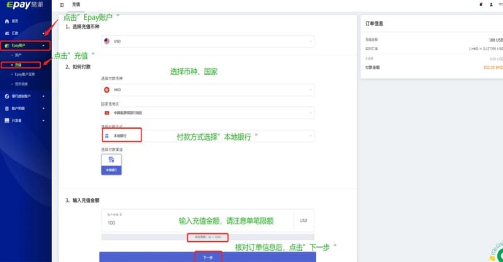The height and width of the screenshot is (262, 503).
Task: Open the country or region dropdown
Action: [x=207, y=113]
